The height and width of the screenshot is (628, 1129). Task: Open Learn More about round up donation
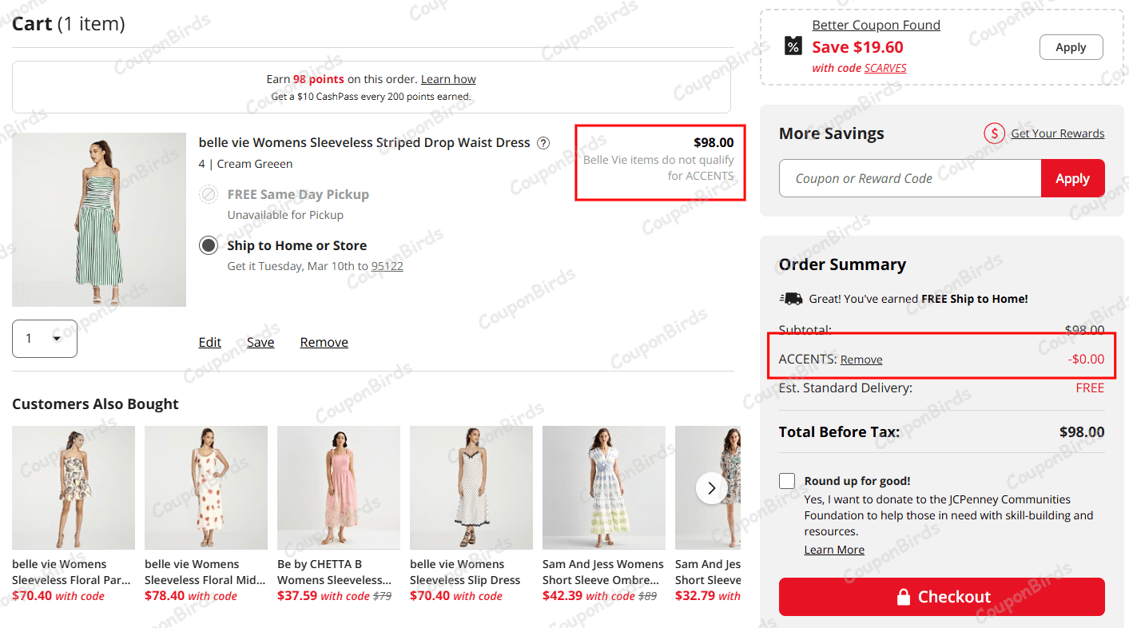pyautogui.click(x=834, y=550)
